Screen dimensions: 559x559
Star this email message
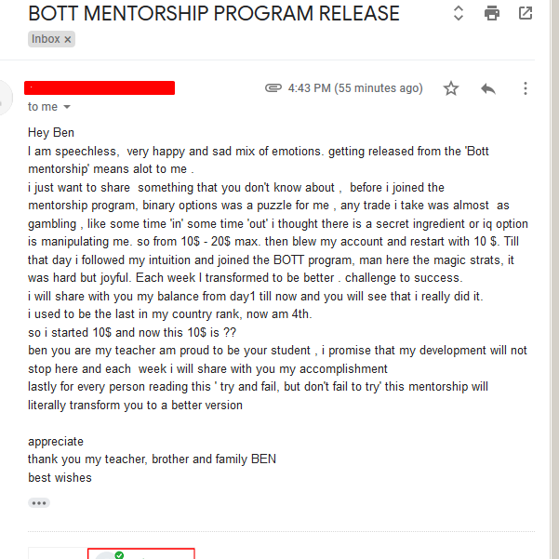451,88
